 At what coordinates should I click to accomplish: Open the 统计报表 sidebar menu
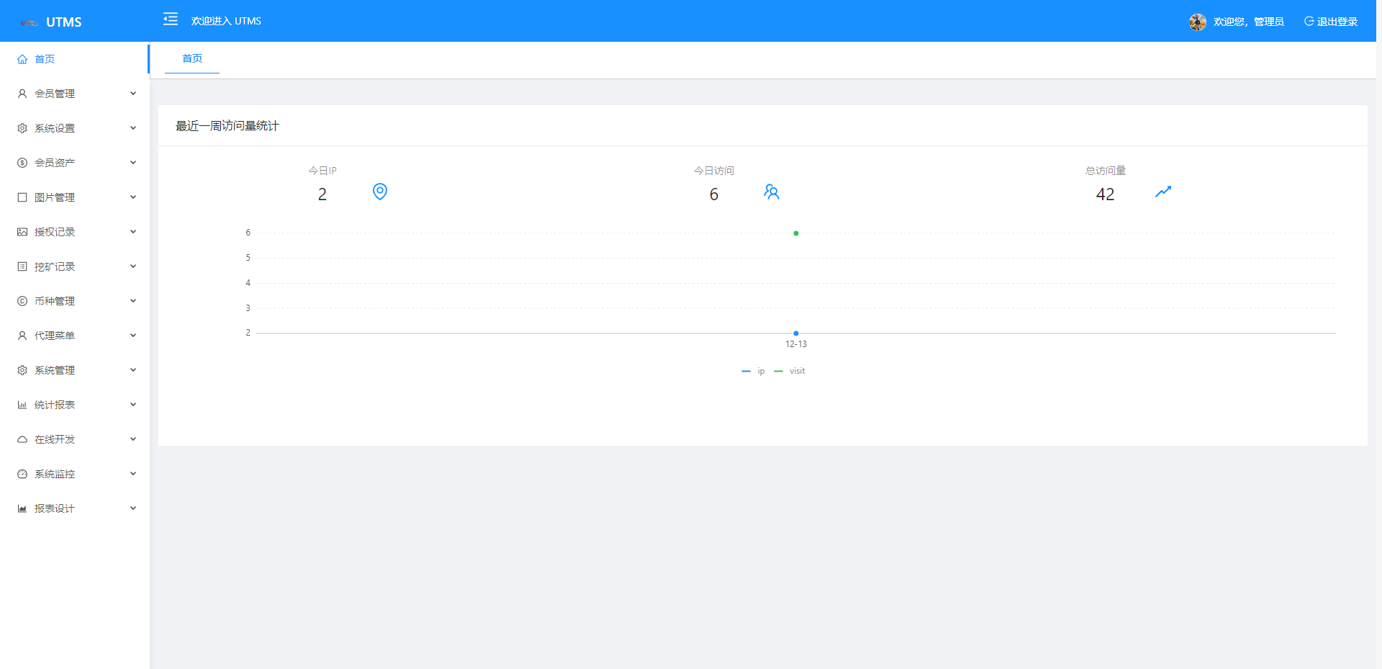click(75, 405)
